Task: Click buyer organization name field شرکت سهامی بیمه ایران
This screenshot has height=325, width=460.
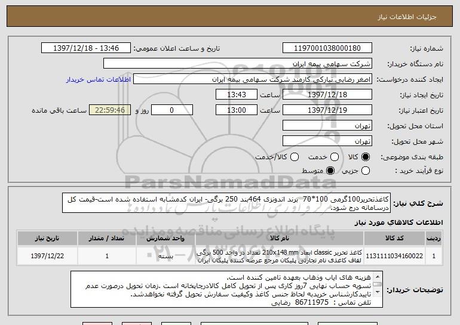Action: click(238, 64)
